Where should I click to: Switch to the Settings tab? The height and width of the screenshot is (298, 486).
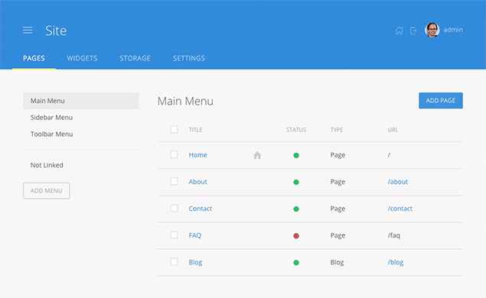coord(189,58)
